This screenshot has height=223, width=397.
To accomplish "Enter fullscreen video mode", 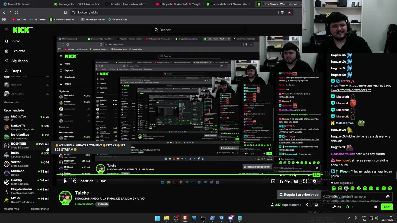I will tap(305, 181).
